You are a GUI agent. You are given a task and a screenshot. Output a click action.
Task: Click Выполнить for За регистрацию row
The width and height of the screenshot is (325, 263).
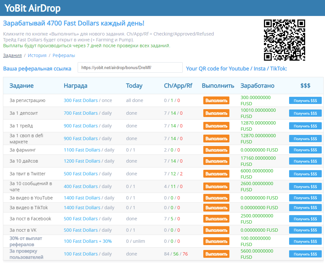(x=216, y=100)
